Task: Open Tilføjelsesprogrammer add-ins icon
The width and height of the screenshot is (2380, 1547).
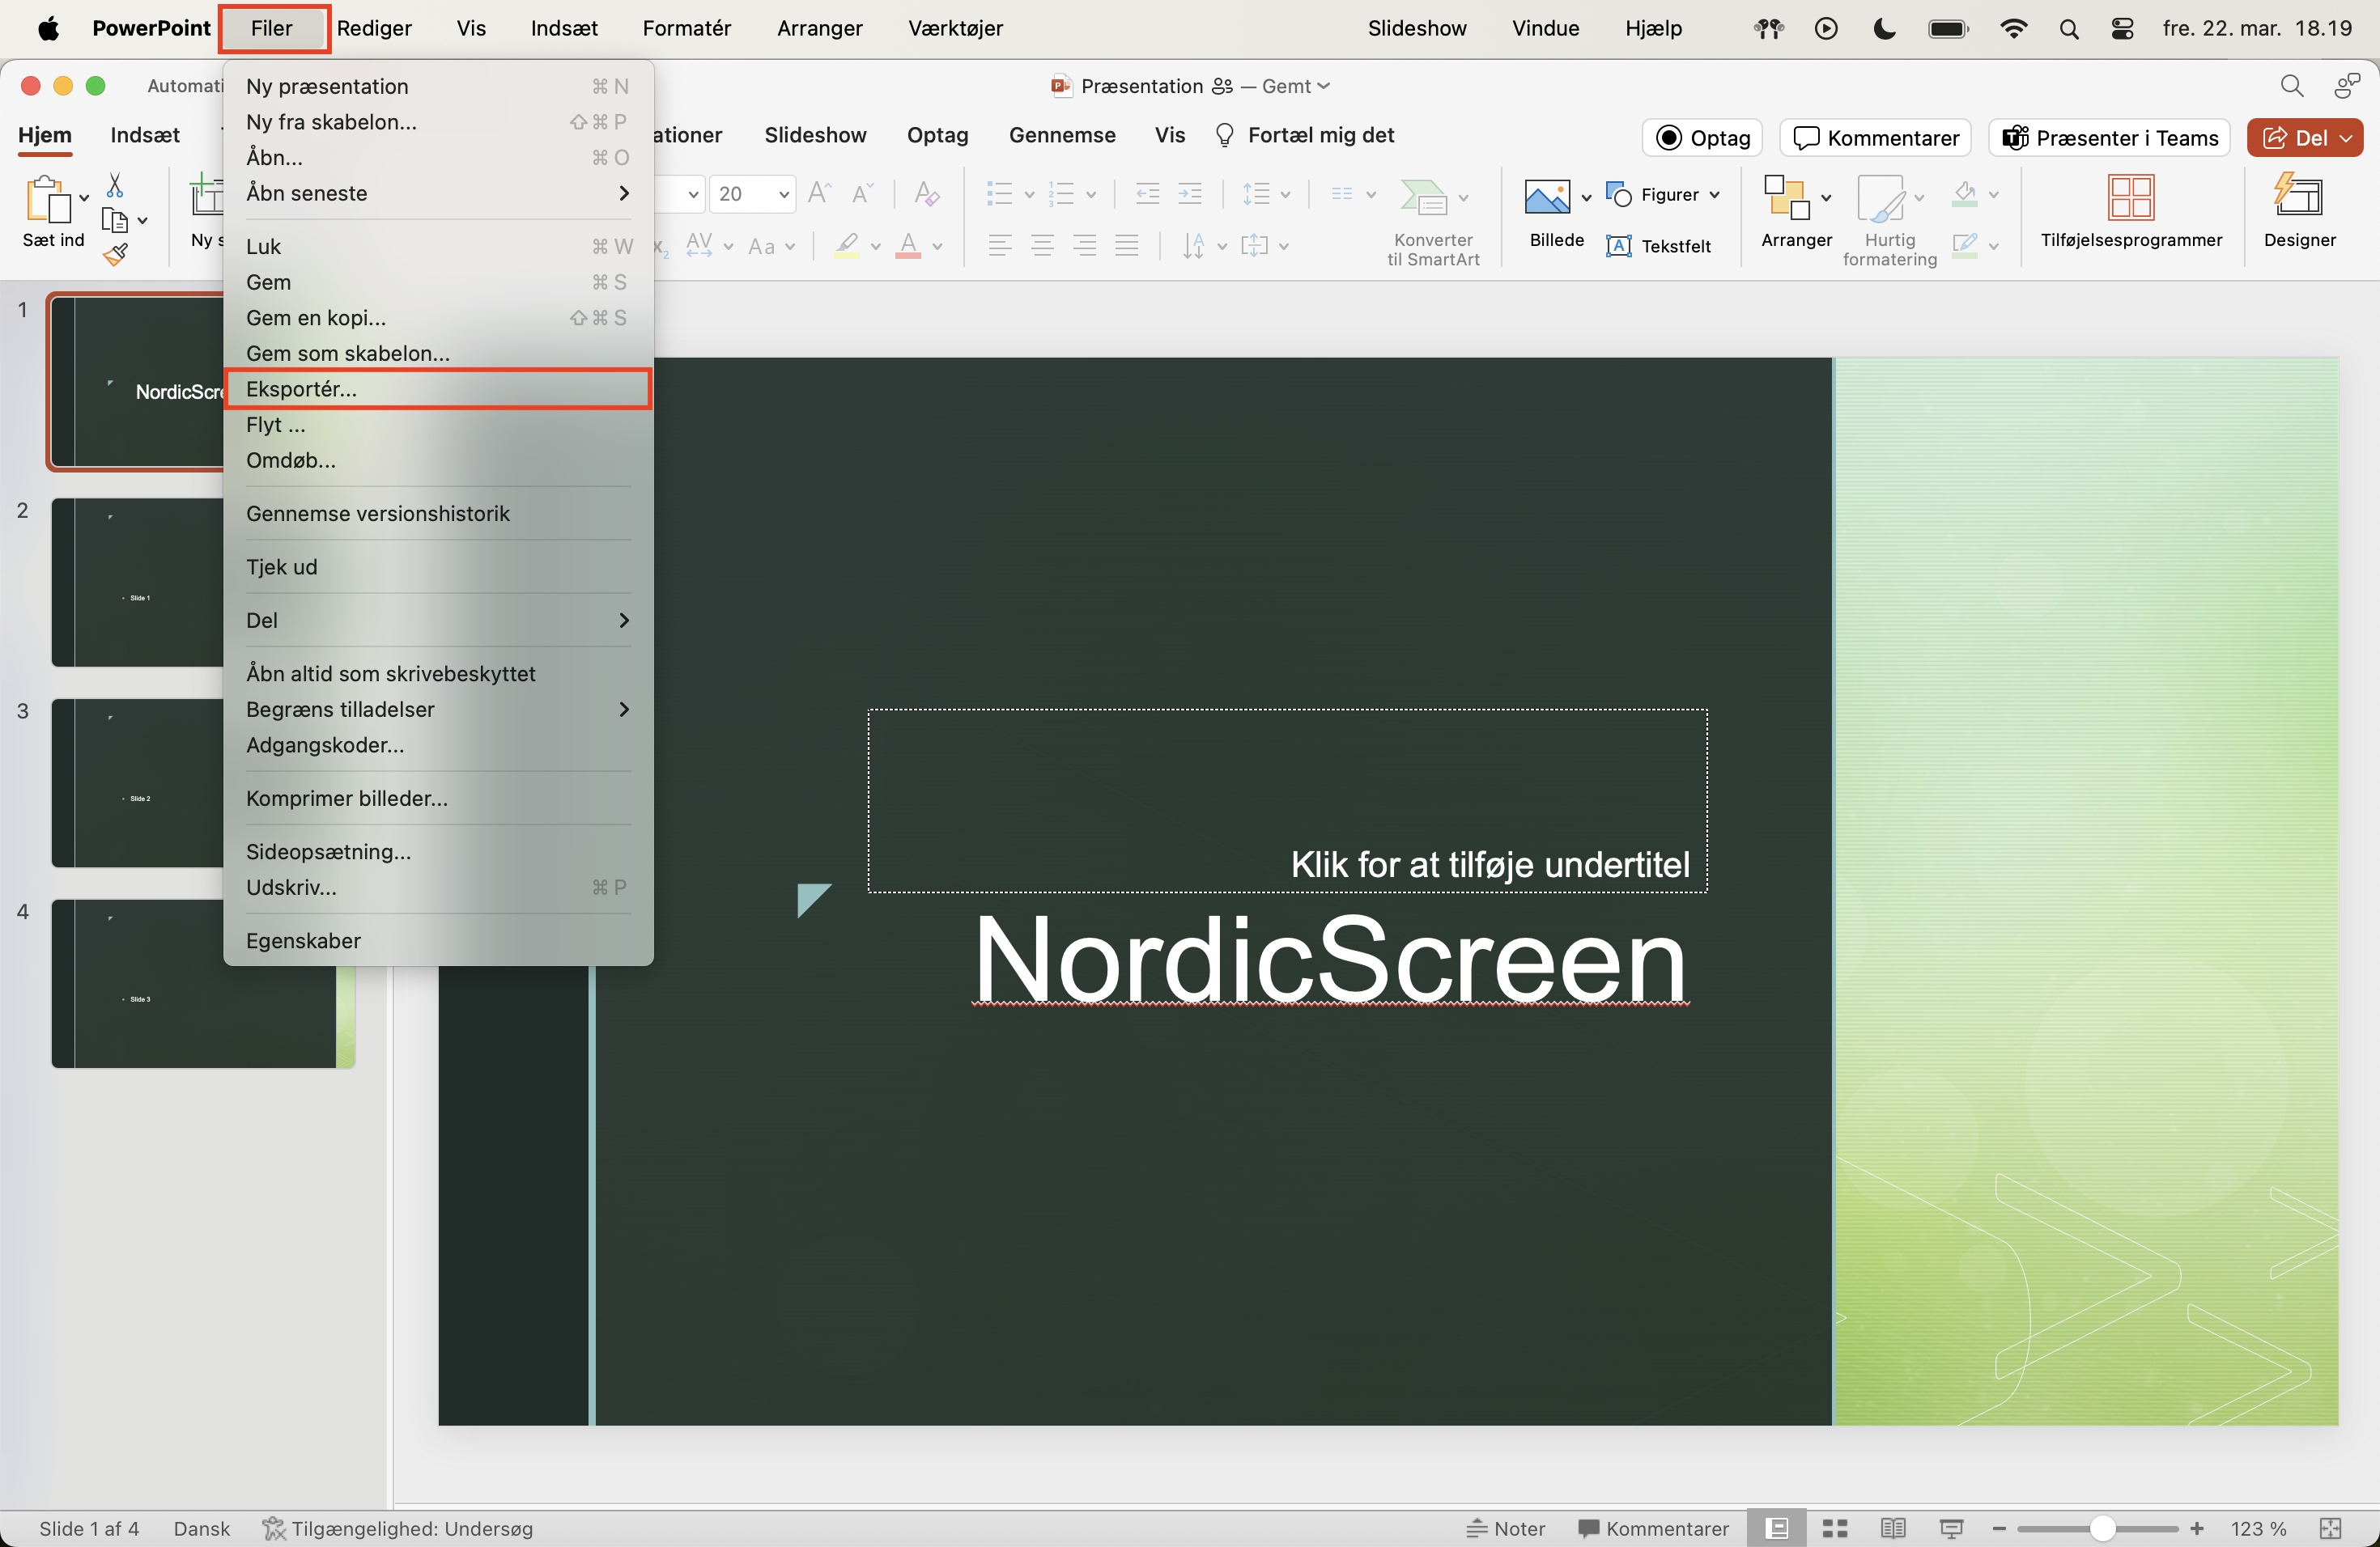Action: [x=2130, y=197]
